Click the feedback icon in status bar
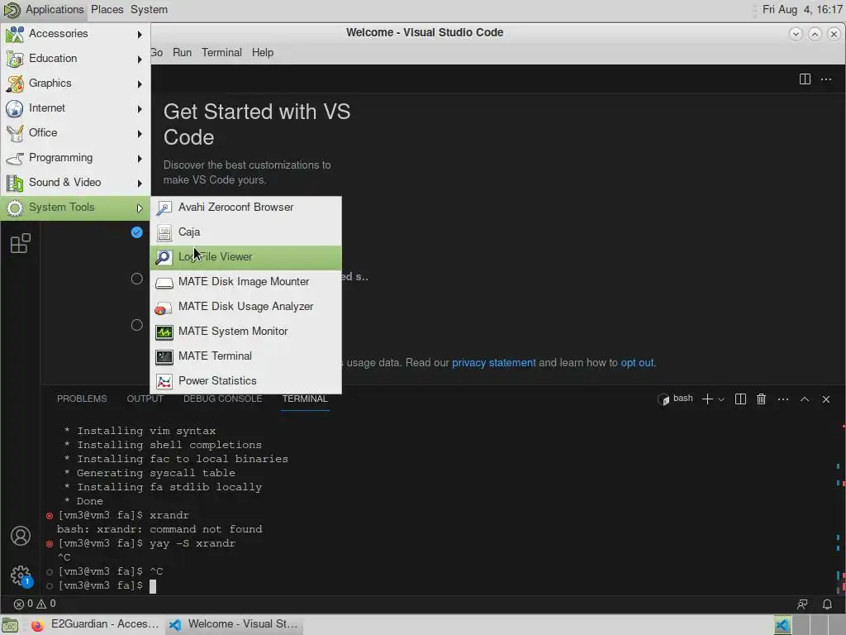 click(x=802, y=604)
